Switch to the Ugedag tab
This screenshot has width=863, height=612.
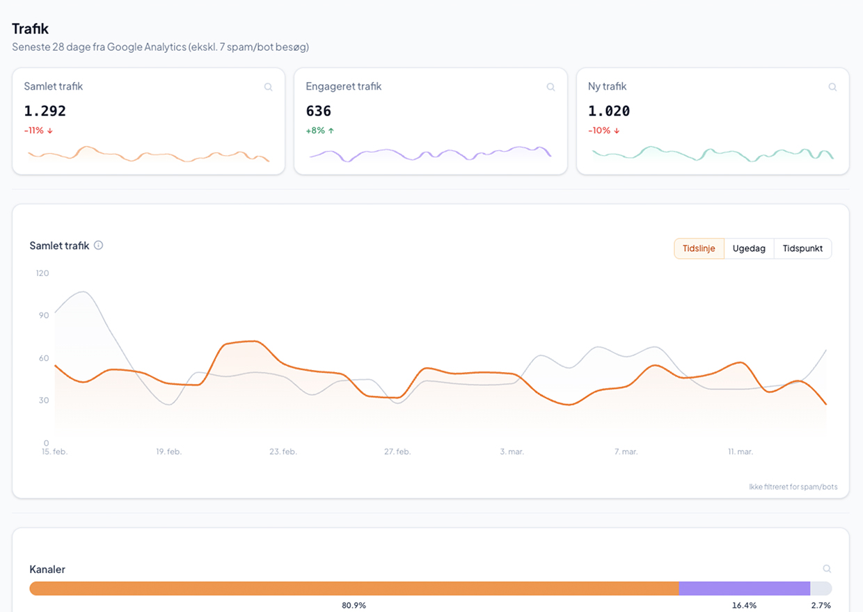[x=749, y=248]
